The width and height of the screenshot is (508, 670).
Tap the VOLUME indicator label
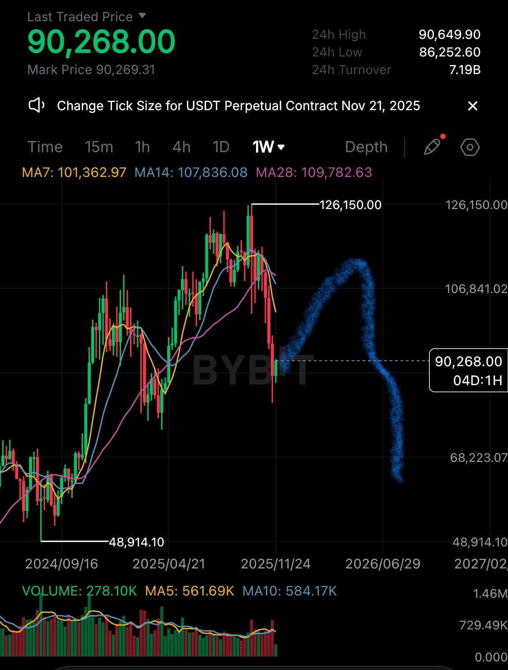pos(79,591)
